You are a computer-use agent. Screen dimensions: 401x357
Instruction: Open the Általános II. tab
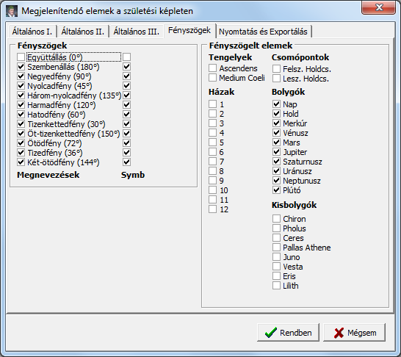tap(83, 32)
